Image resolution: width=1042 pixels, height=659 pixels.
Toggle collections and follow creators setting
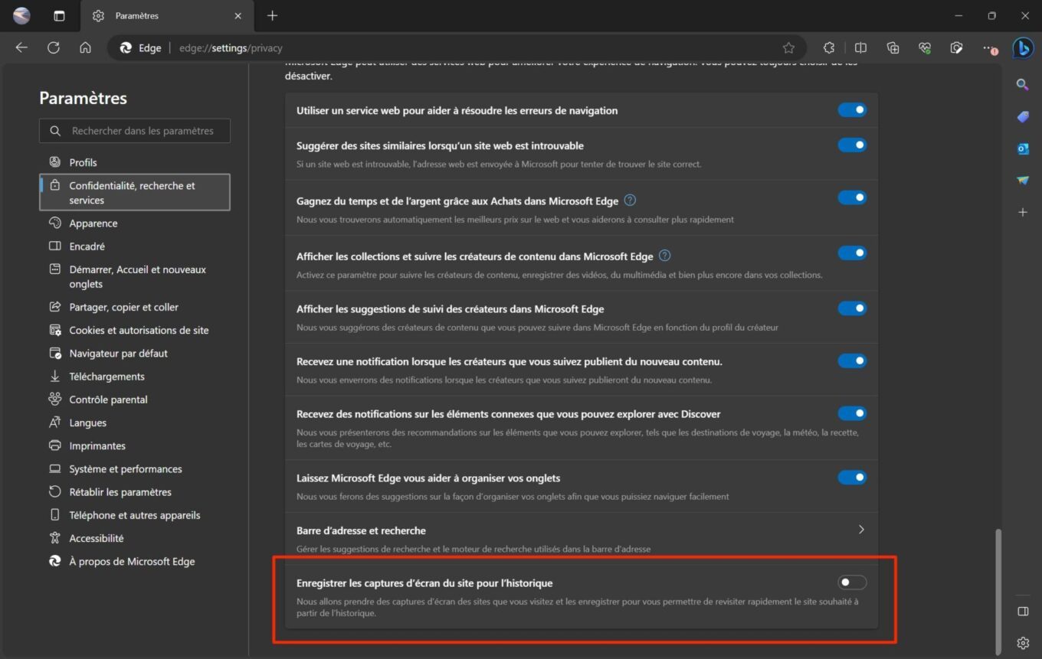852,253
